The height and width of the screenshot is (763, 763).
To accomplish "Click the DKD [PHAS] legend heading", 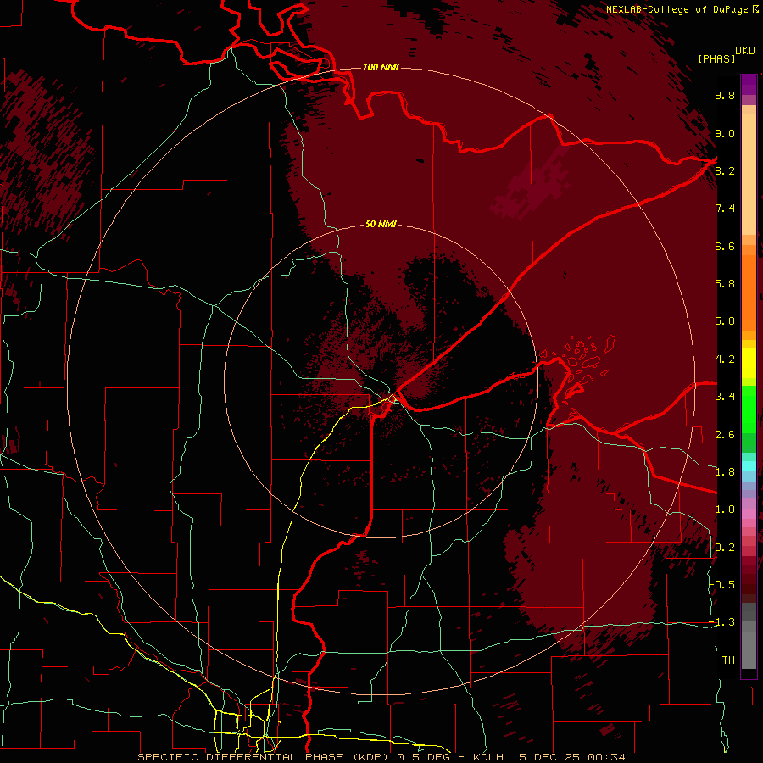I will [x=727, y=55].
